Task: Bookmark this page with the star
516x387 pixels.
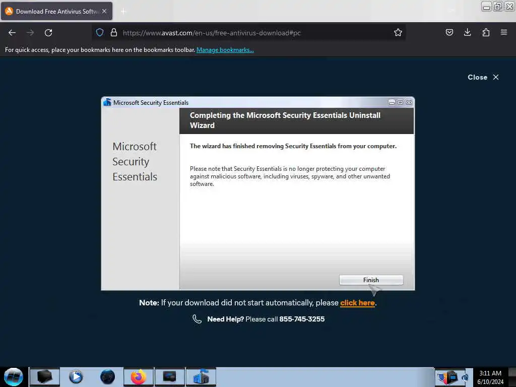Action: pyautogui.click(x=398, y=32)
